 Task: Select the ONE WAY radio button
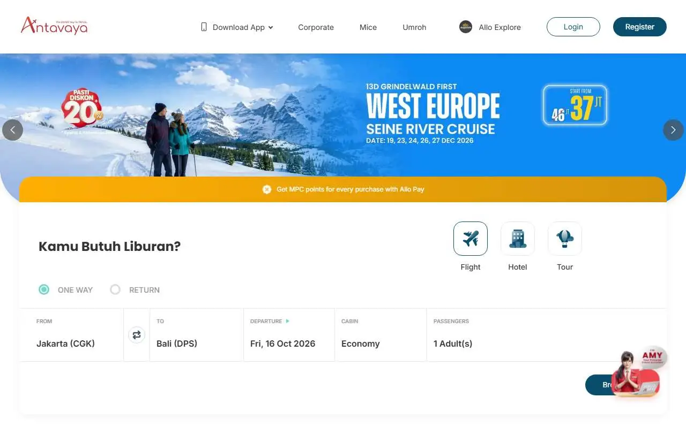point(44,289)
